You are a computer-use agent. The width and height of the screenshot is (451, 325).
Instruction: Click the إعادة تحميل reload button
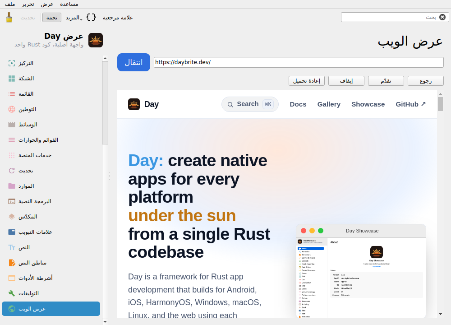point(307,81)
